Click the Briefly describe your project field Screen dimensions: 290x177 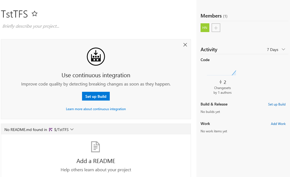click(x=31, y=26)
